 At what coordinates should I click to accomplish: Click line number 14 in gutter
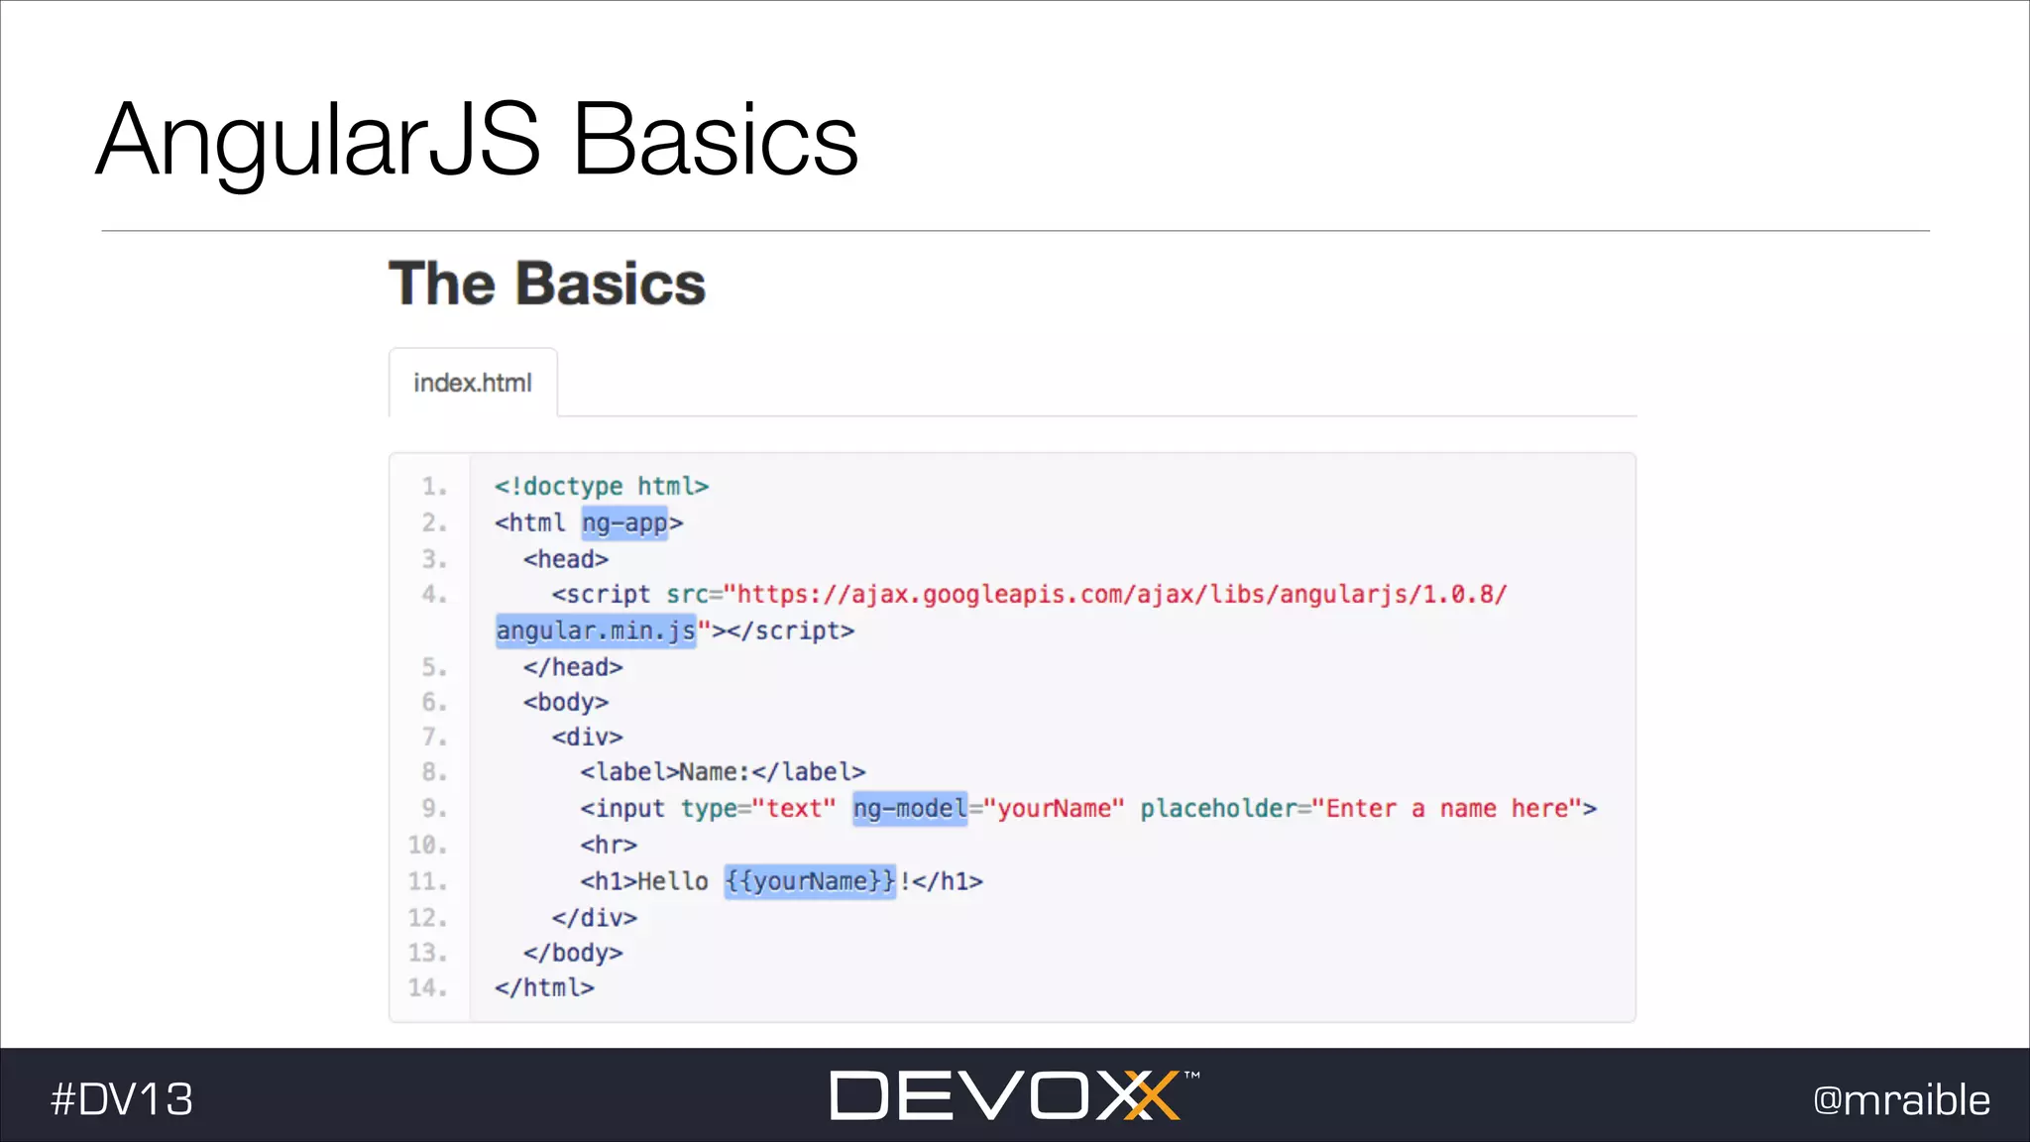point(428,988)
